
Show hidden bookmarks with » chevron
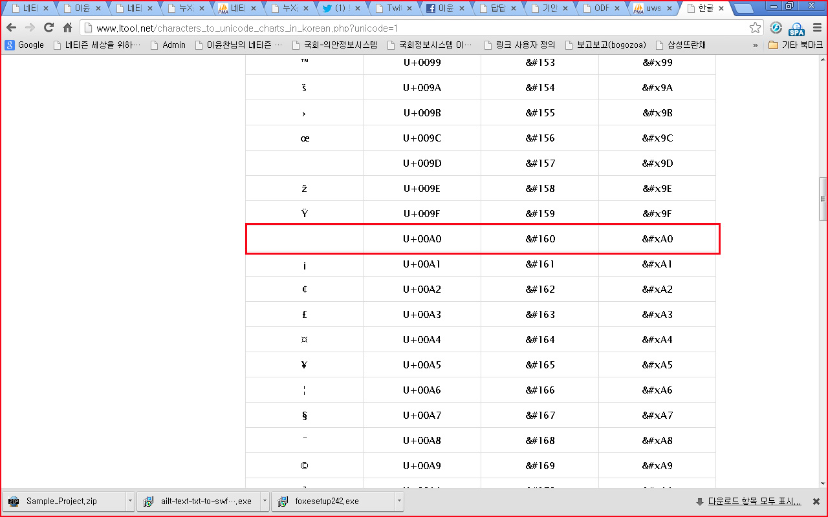[x=755, y=45]
